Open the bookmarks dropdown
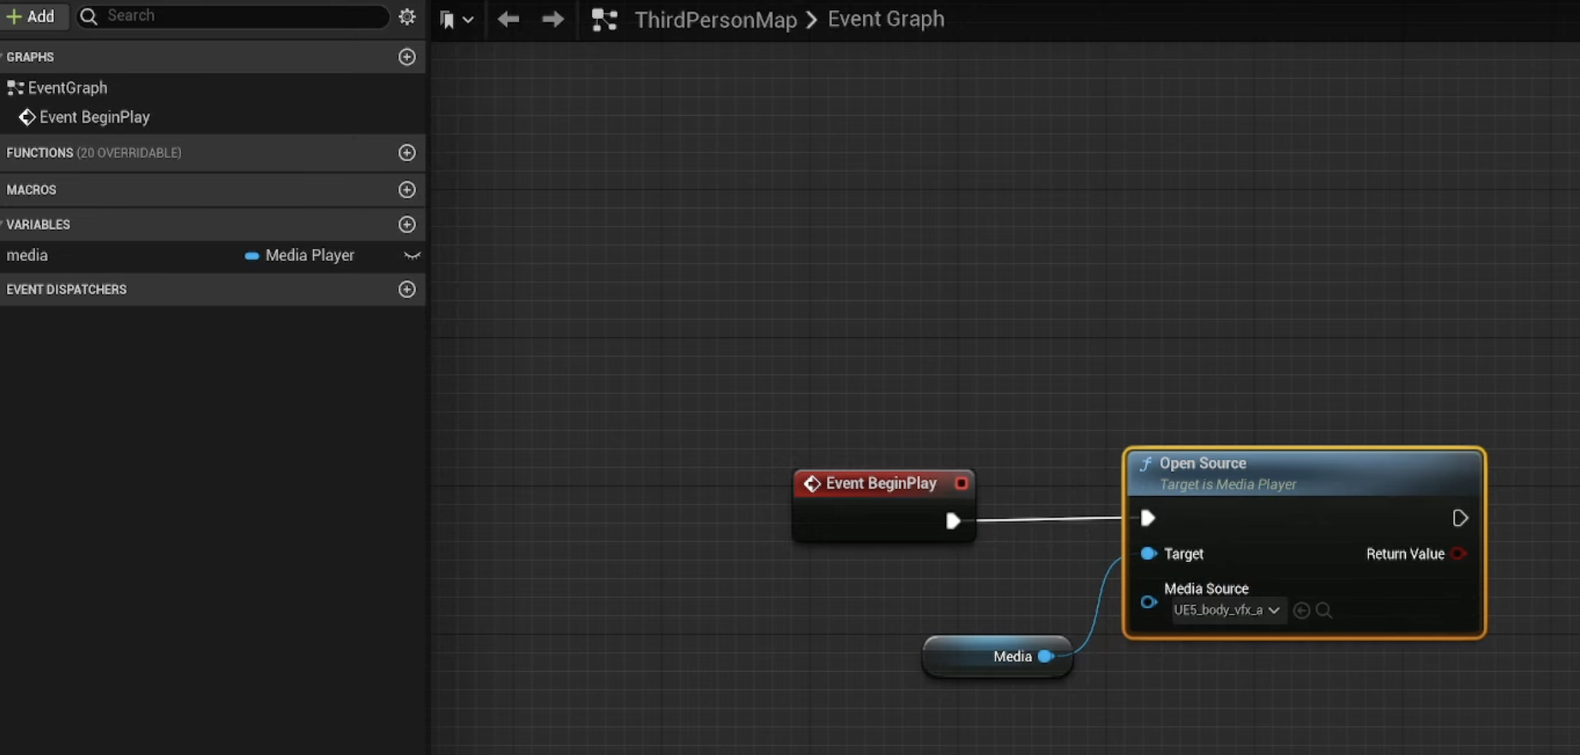Viewport: 1580px width, 755px height. pyautogui.click(x=456, y=19)
